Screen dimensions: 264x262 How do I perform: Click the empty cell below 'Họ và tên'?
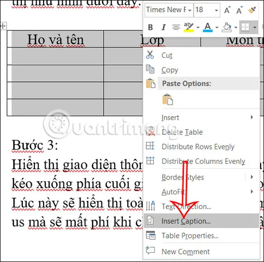click(x=56, y=56)
